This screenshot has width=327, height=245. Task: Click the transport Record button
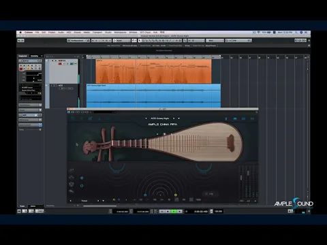179,212
